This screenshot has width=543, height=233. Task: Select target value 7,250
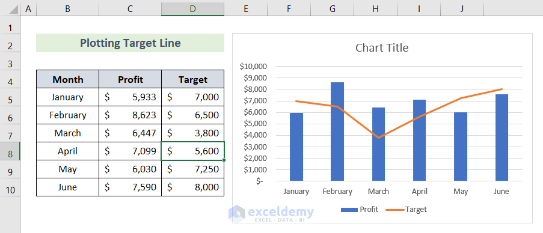tap(193, 169)
